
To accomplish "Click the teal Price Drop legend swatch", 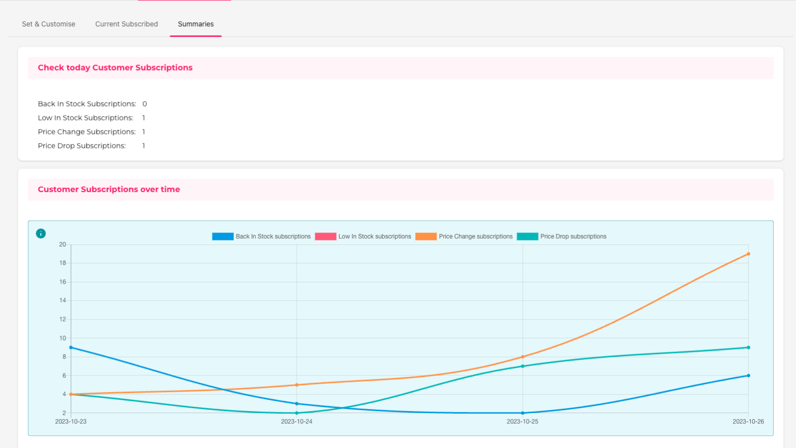I will 527,236.
